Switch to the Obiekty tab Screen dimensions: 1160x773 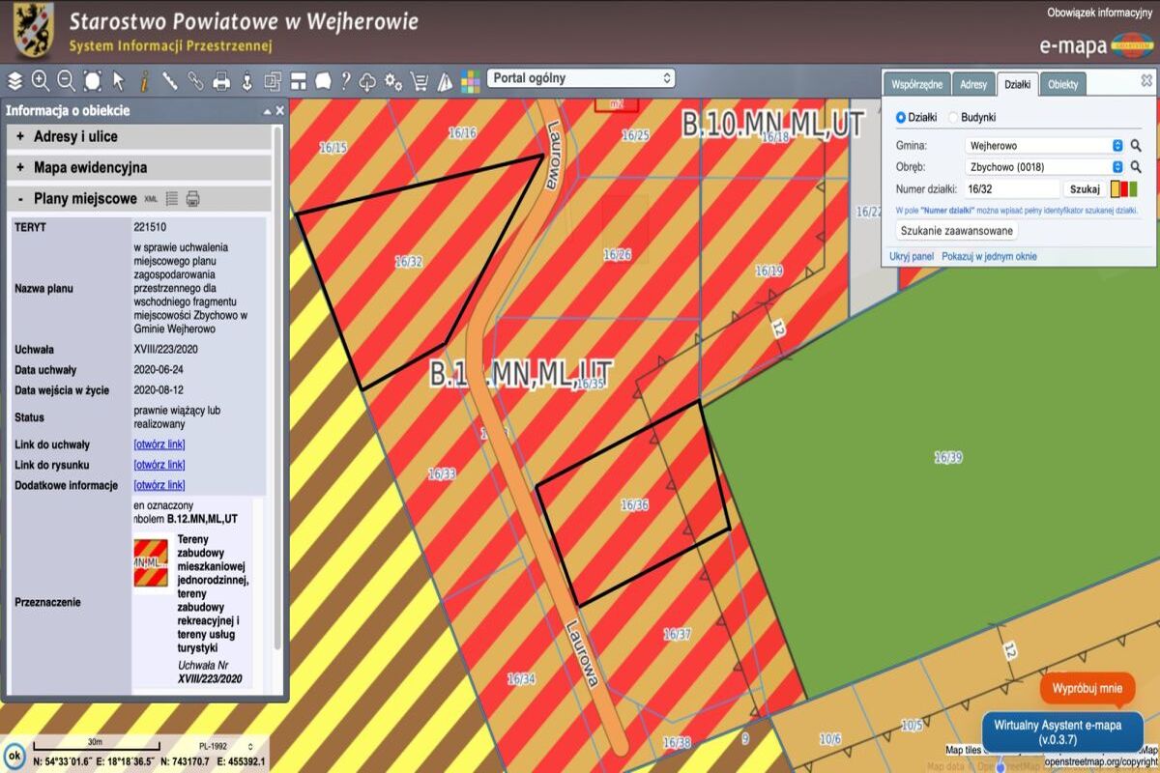(x=1062, y=85)
